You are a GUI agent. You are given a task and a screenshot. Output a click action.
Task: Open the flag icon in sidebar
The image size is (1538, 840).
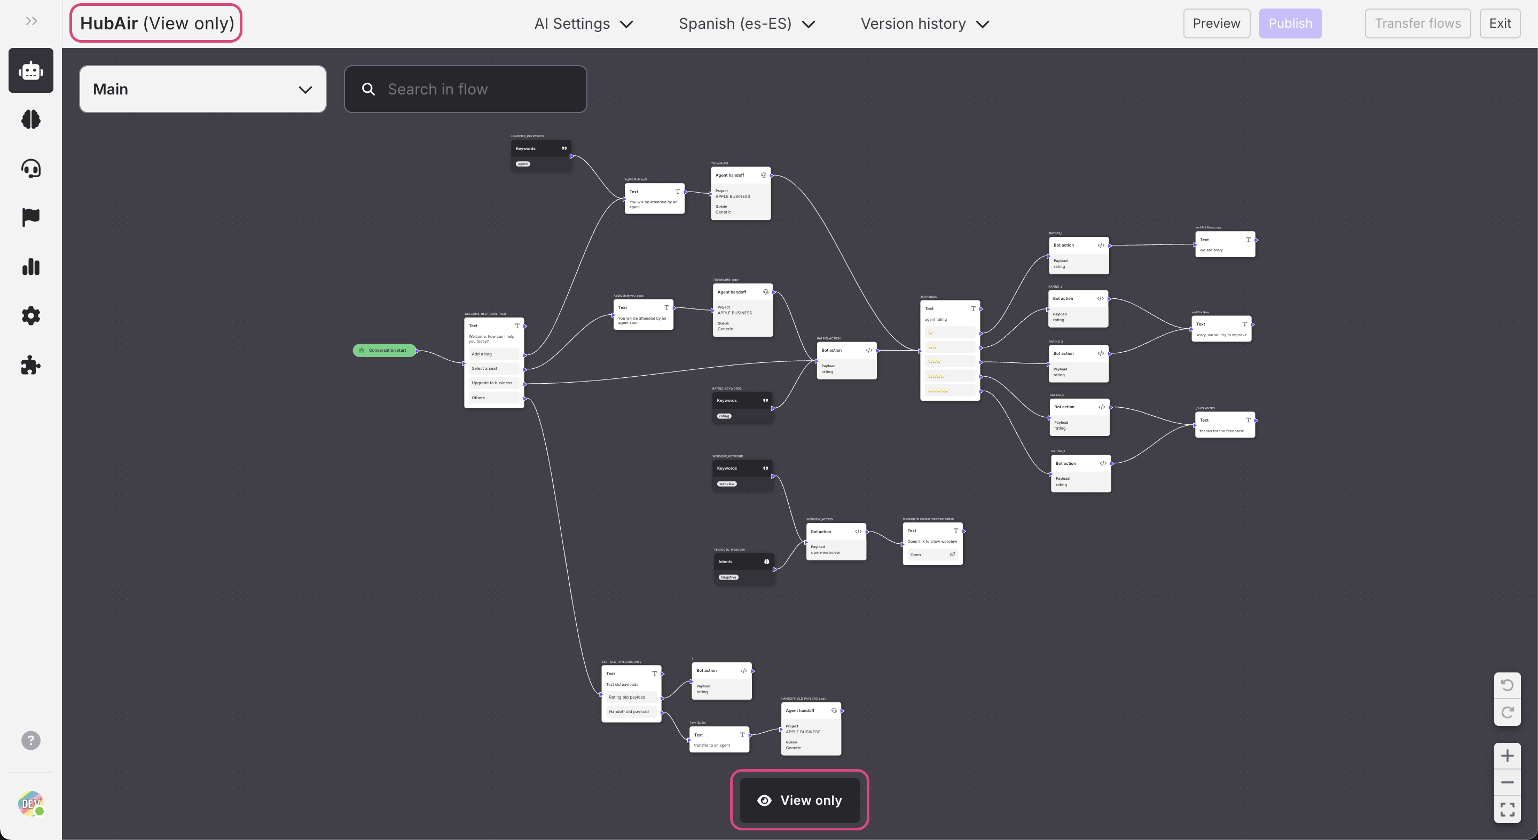coord(30,217)
